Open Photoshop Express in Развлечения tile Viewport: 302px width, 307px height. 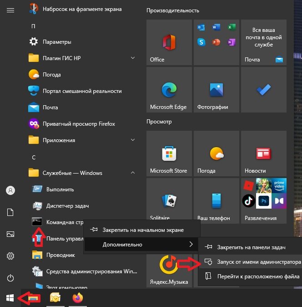pyautogui.click(x=264, y=201)
